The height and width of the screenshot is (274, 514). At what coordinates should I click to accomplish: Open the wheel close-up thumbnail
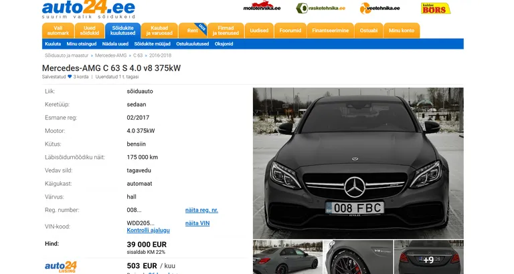358,257
